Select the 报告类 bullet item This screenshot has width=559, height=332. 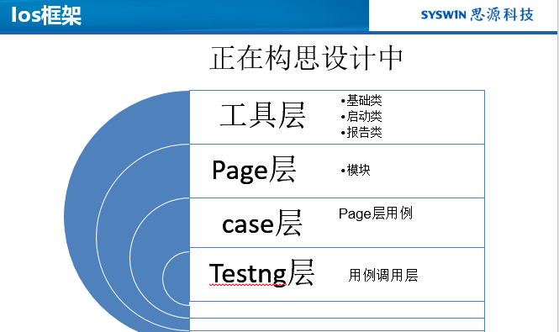[361, 132]
